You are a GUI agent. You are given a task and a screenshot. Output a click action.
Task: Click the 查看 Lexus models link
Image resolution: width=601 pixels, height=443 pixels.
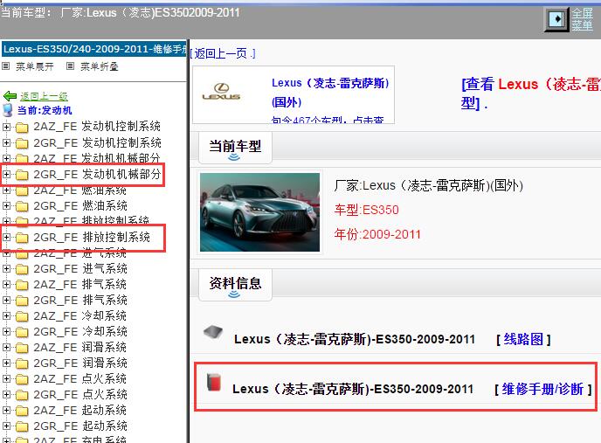531,93
